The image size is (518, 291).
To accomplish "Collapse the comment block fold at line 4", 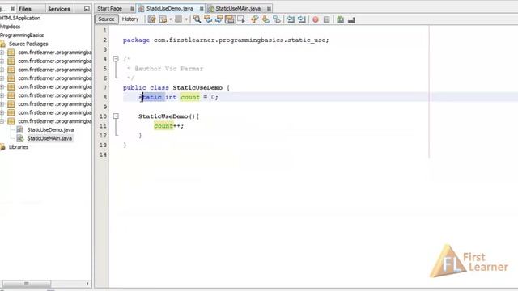I will click(x=116, y=59).
